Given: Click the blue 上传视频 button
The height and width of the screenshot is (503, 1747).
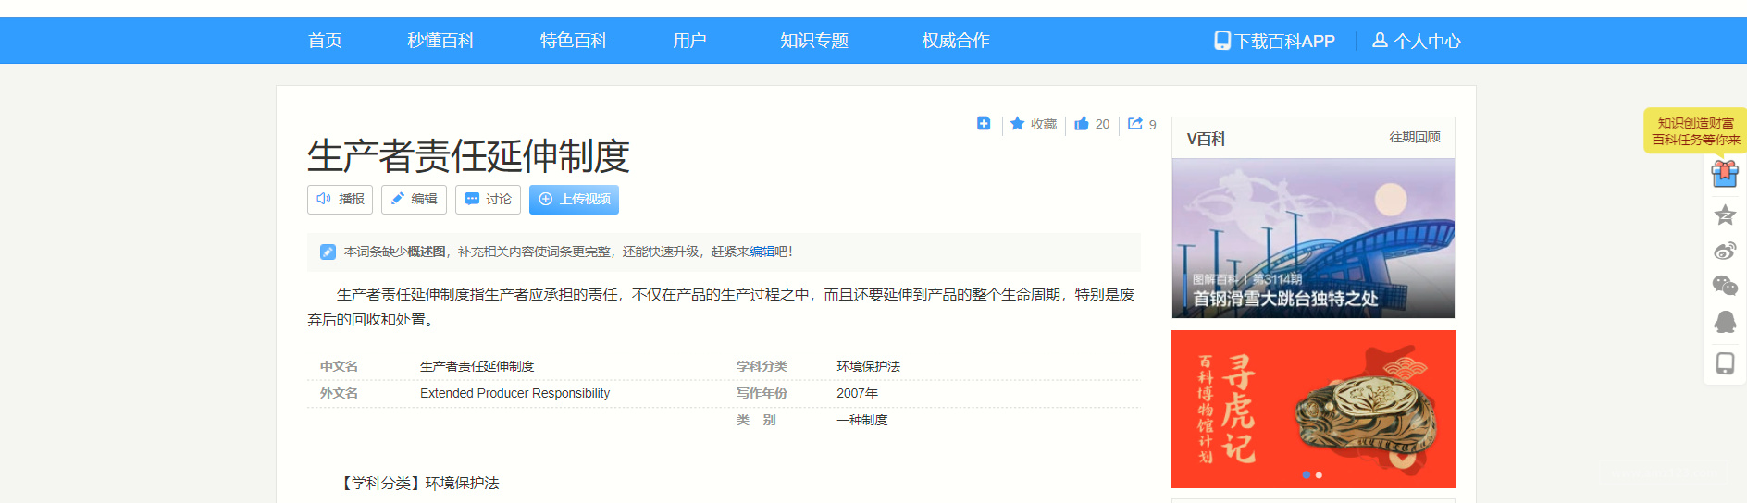Looking at the screenshot, I should point(574,199).
